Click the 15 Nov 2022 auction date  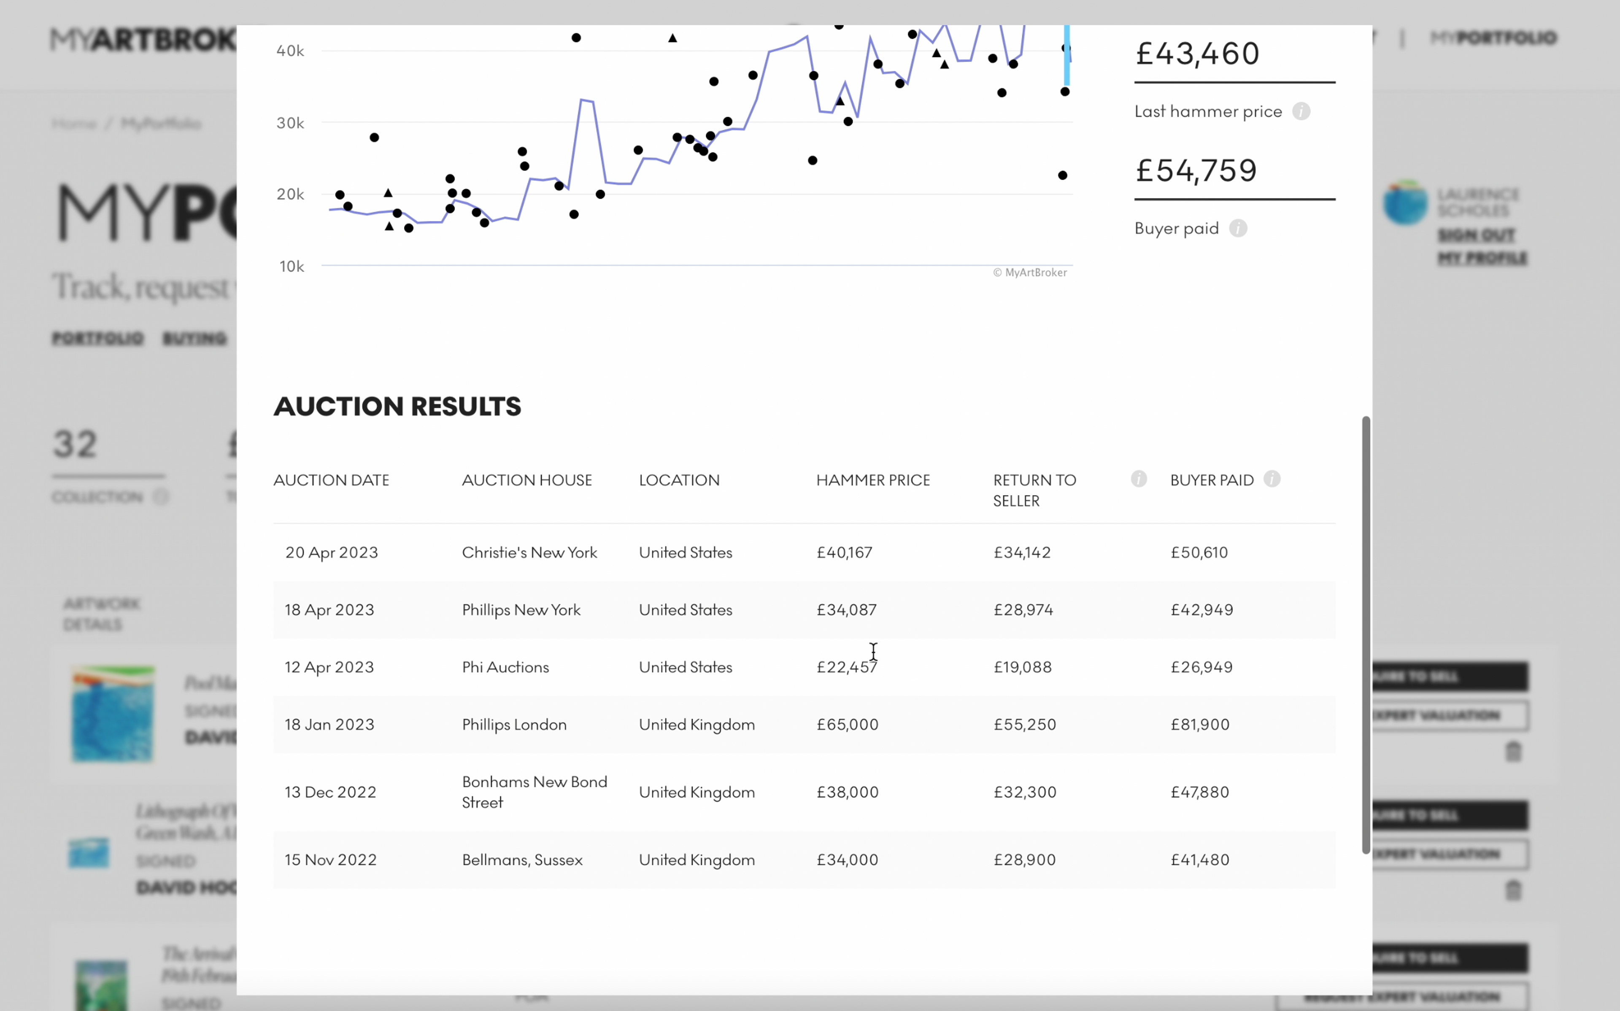pyautogui.click(x=331, y=860)
